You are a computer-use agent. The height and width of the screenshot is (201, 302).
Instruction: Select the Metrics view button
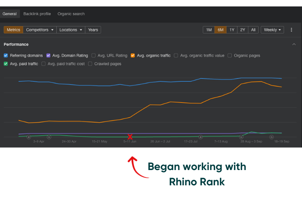(x=13, y=30)
